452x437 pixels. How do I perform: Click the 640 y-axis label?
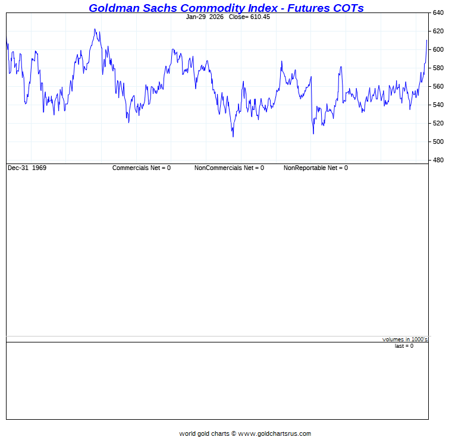pos(438,12)
